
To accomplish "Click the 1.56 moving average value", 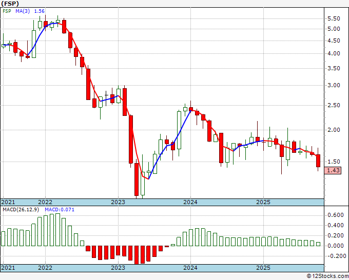I will point(39,11).
